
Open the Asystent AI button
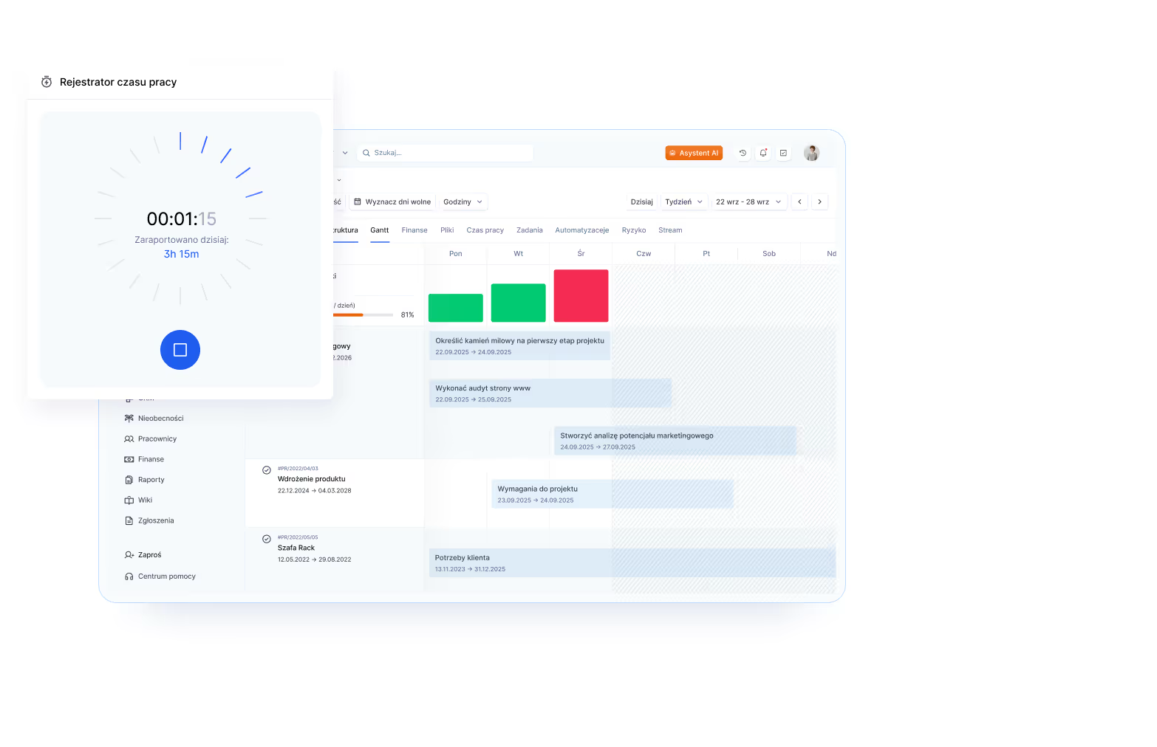(694, 153)
